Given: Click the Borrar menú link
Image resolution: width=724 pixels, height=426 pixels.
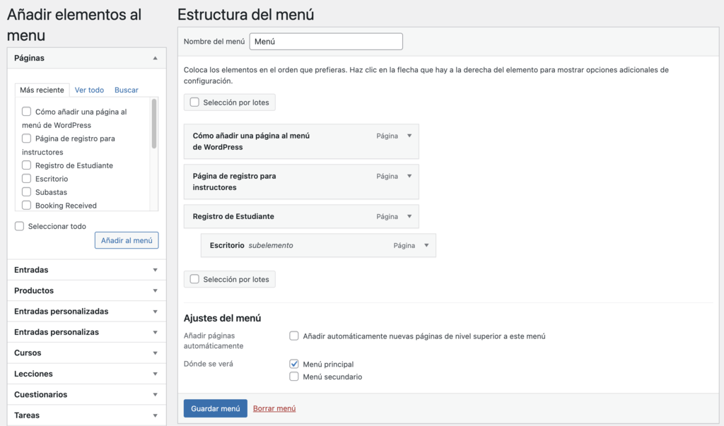Looking at the screenshot, I should (x=274, y=408).
